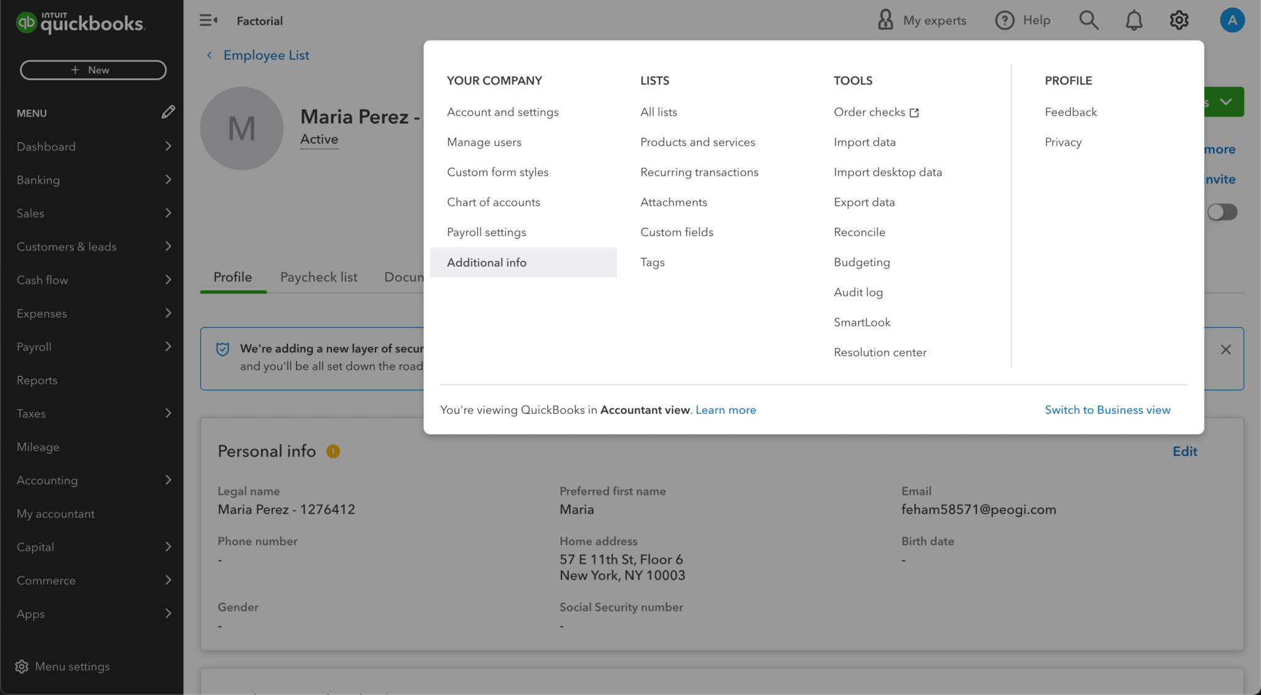Image resolution: width=1261 pixels, height=695 pixels.
Task: Select Additional info from the menu
Action: coord(486,262)
